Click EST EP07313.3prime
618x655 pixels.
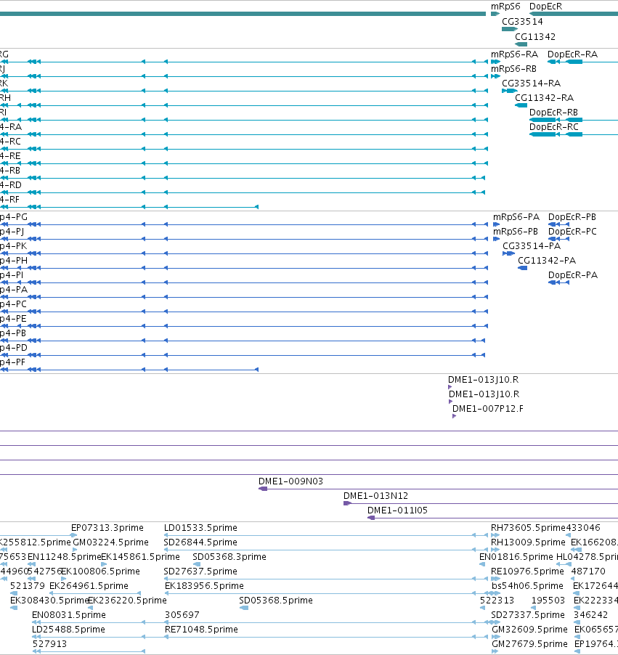tap(107, 528)
